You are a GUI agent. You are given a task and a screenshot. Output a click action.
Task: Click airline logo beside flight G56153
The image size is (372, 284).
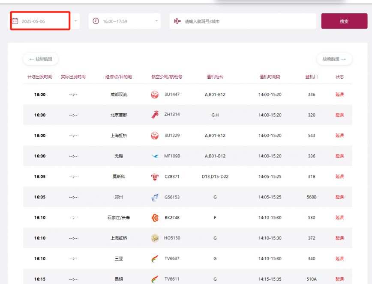155,197
